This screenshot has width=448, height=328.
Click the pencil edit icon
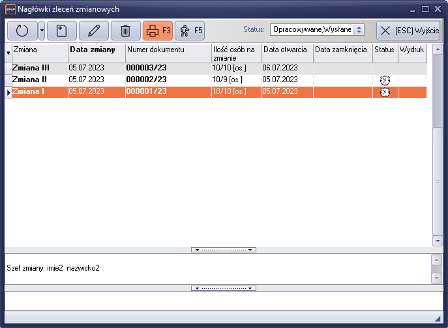click(x=94, y=31)
